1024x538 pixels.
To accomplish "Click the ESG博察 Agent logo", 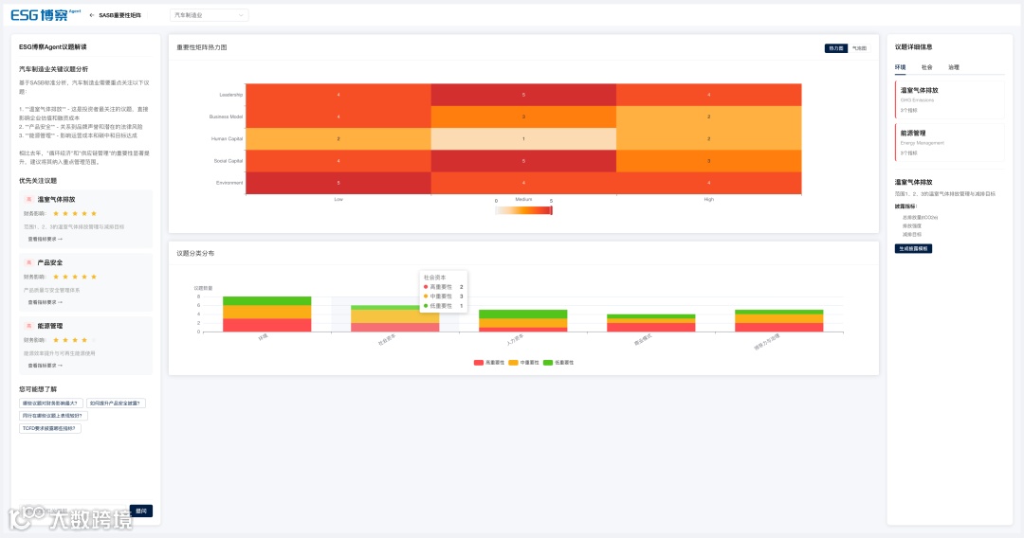I will pyautogui.click(x=46, y=14).
